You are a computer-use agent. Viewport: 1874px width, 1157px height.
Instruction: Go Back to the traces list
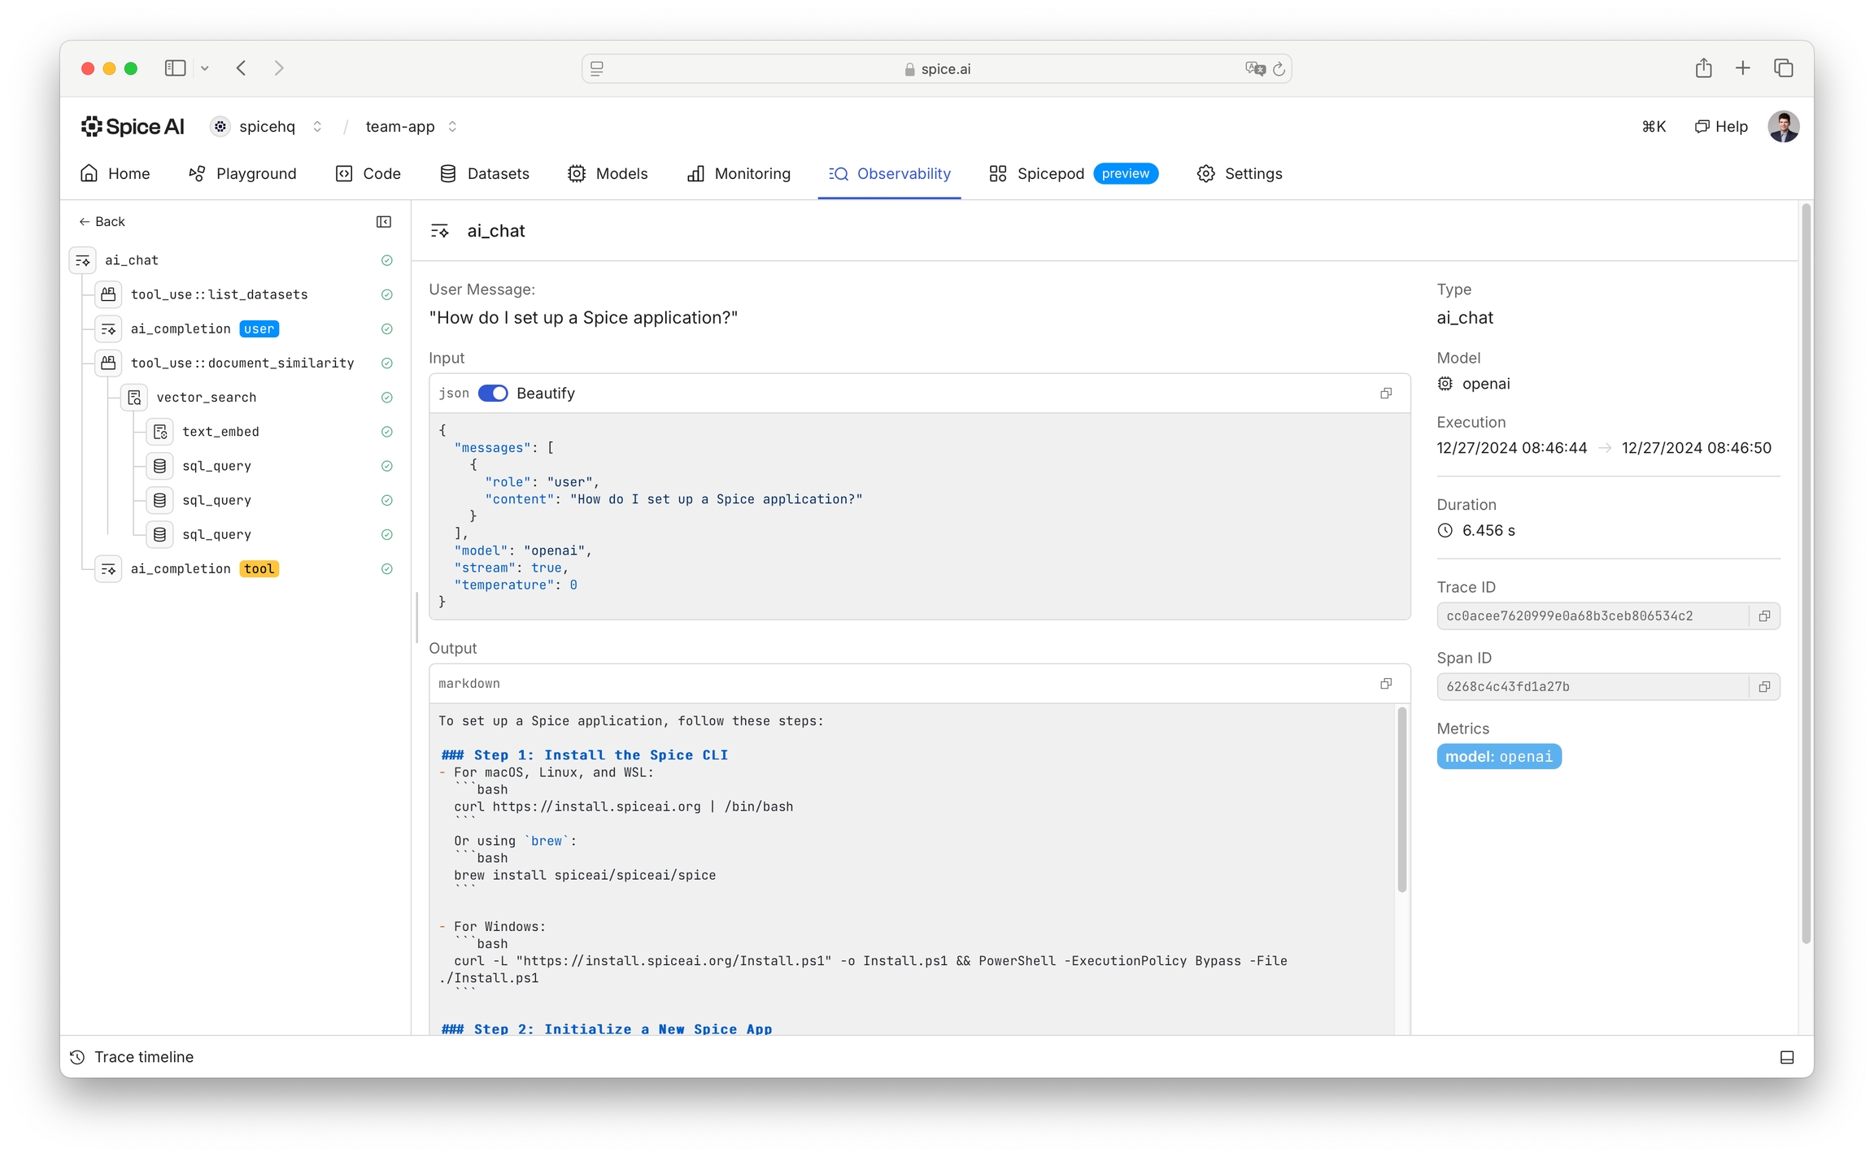102,222
